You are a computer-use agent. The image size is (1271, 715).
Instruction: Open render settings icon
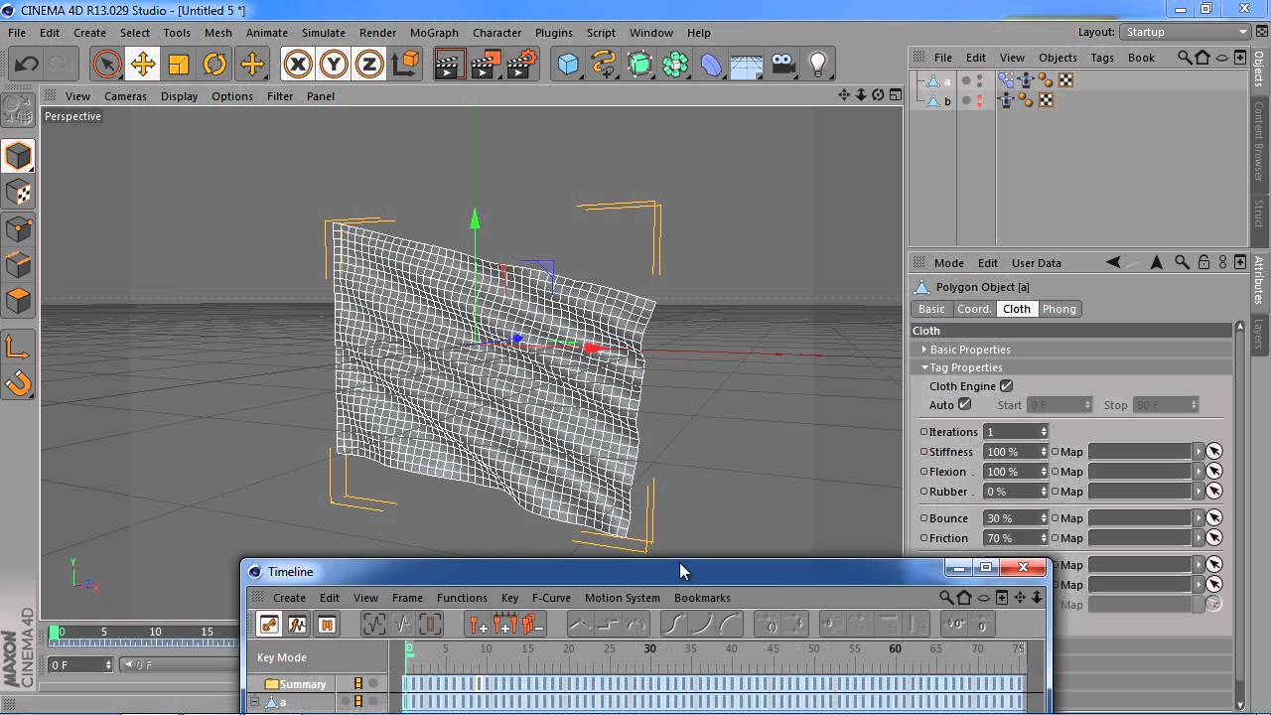(522, 65)
